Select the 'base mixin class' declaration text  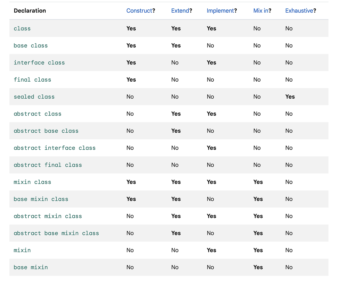click(41, 199)
